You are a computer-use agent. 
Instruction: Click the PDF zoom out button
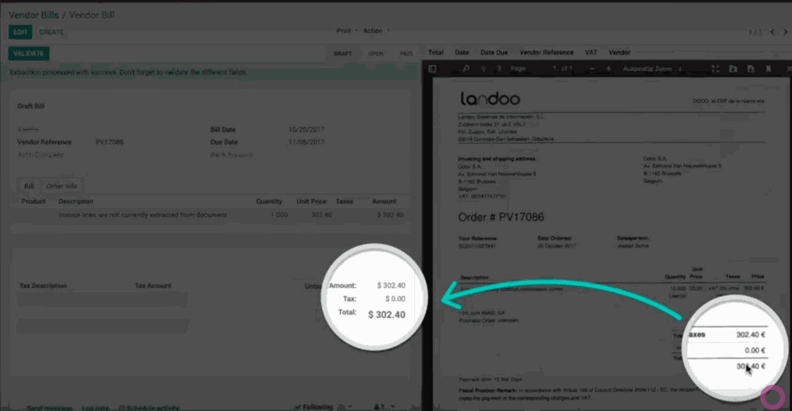click(592, 69)
